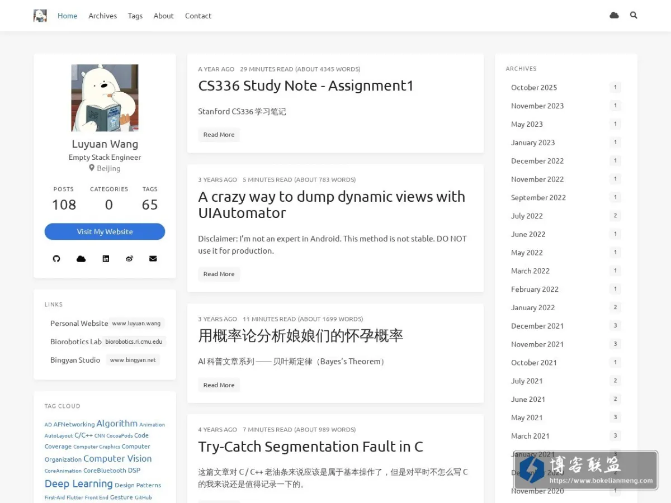
Task: Open the Tags menu item
Action: 135,16
